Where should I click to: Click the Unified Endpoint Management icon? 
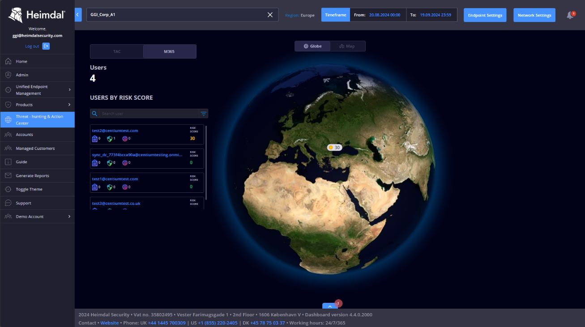coord(8,90)
